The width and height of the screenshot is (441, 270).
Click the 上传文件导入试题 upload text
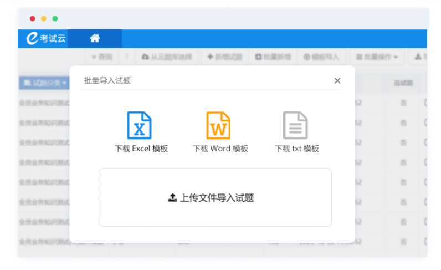[x=217, y=198]
